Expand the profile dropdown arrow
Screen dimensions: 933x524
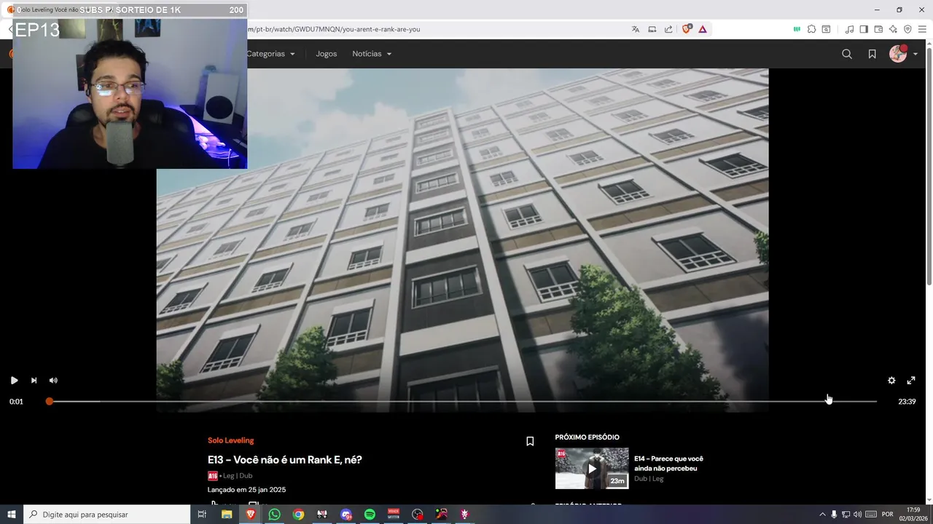[916, 55]
